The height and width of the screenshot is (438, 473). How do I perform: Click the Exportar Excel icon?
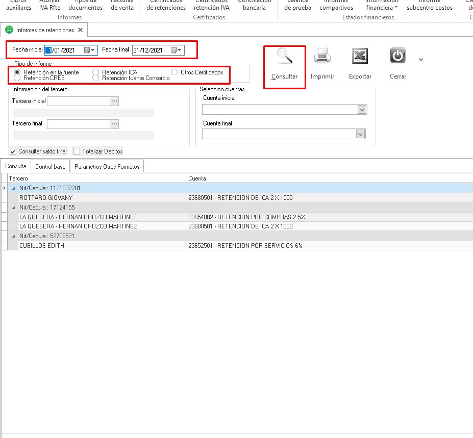pos(360,57)
